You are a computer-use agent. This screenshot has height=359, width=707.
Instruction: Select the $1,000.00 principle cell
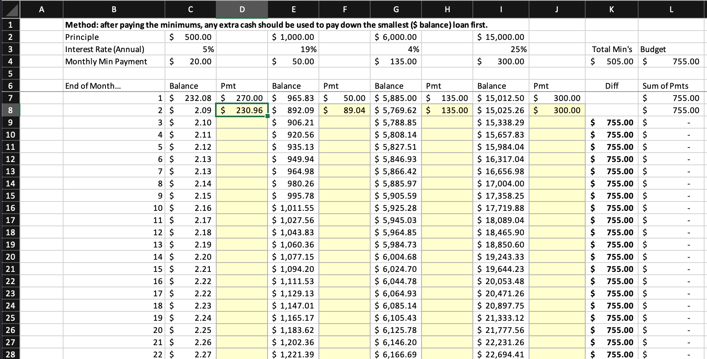[x=293, y=37]
